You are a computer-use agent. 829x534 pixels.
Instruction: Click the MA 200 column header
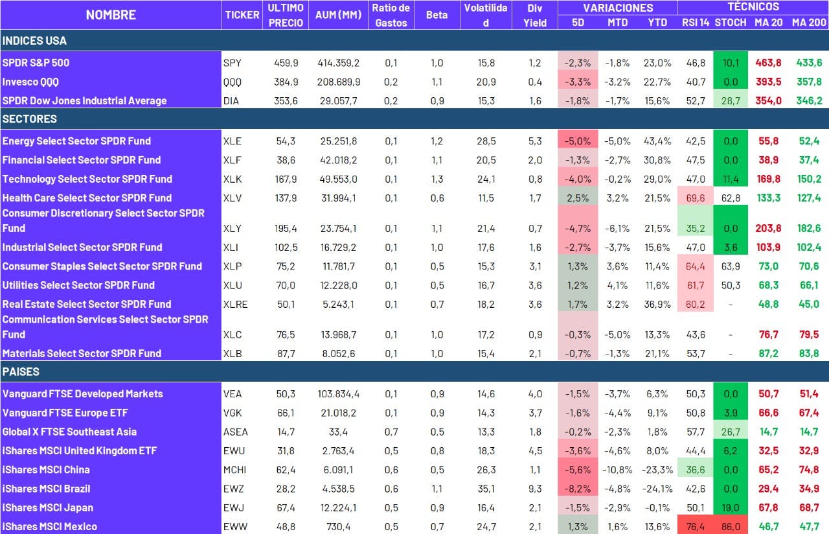pos(809,23)
